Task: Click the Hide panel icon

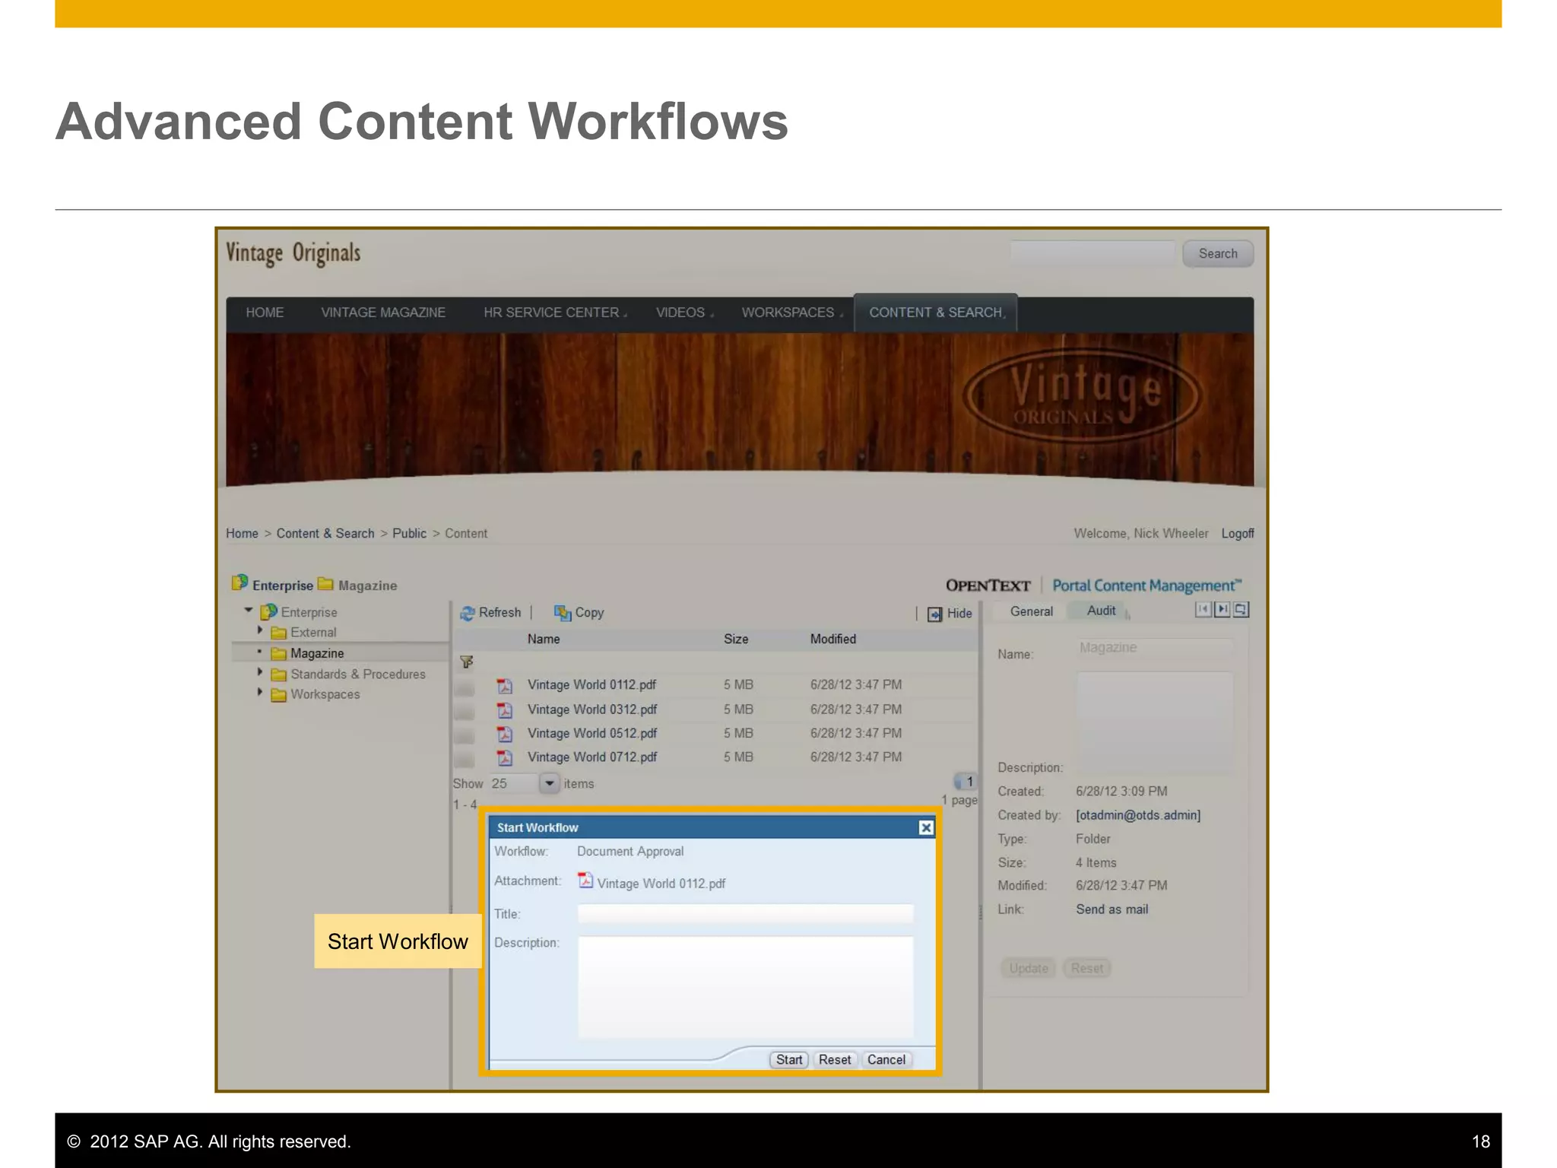Action: click(x=934, y=614)
